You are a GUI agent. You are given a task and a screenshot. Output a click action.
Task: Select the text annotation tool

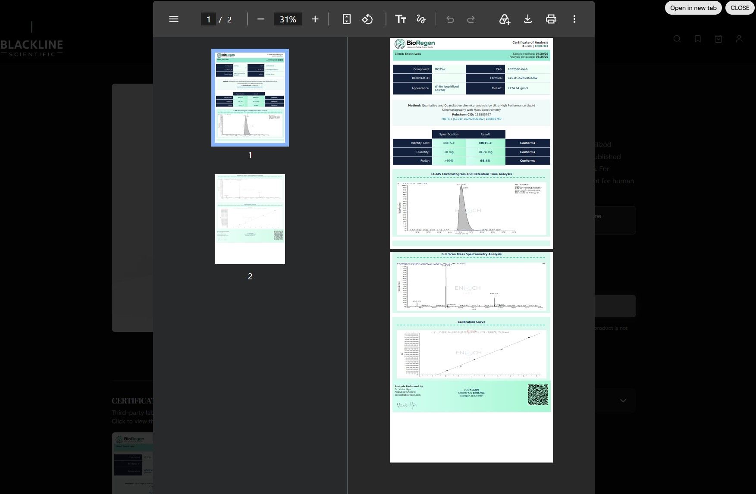coord(401,19)
